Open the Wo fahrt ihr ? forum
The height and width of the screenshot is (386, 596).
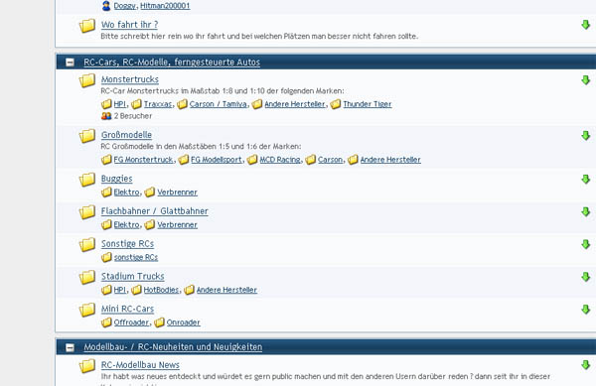[129, 25]
